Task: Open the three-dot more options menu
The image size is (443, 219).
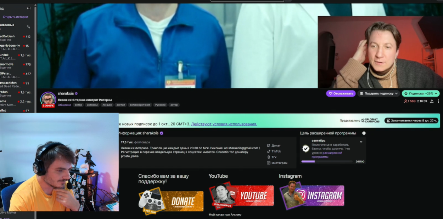Action: pos(439,101)
